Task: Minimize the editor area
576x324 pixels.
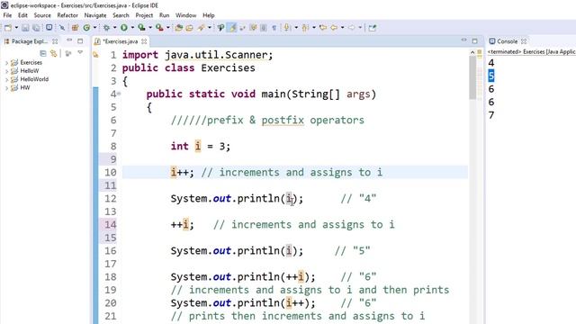Action: coord(464,40)
